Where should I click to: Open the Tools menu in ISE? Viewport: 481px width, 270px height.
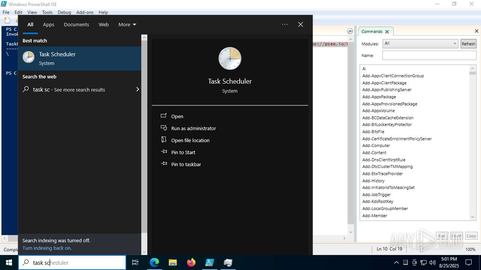(47, 12)
